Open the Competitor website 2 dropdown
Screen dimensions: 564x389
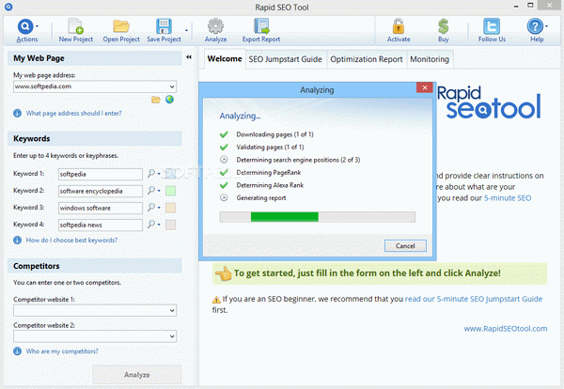[x=172, y=336]
